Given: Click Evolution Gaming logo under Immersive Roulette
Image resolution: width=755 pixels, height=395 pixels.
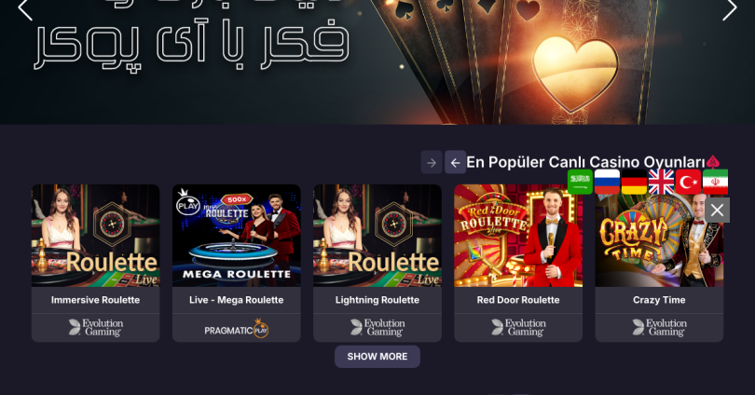Looking at the screenshot, I should click(96, 328).
